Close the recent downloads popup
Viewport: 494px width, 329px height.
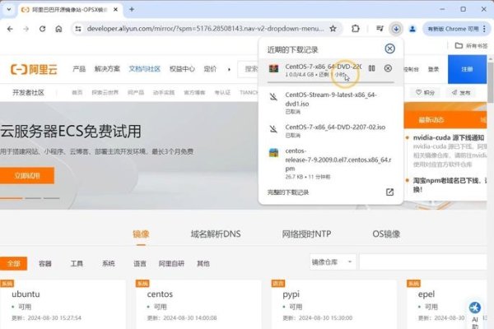pyautogui.click(x=389, y=49)
